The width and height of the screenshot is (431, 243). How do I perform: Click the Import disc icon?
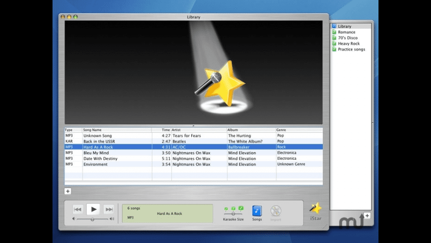[x=276, y=211]
